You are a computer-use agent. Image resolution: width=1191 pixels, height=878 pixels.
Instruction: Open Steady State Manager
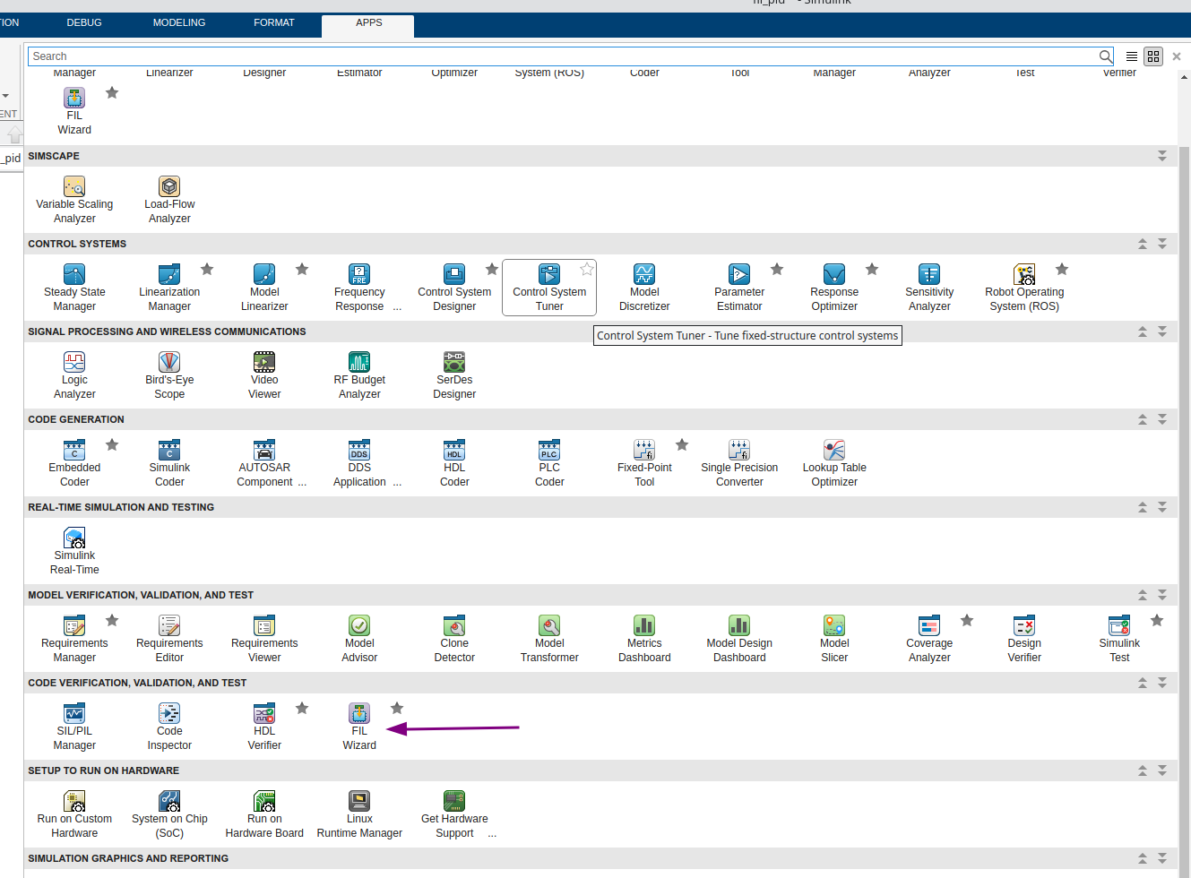coord(74,287)
